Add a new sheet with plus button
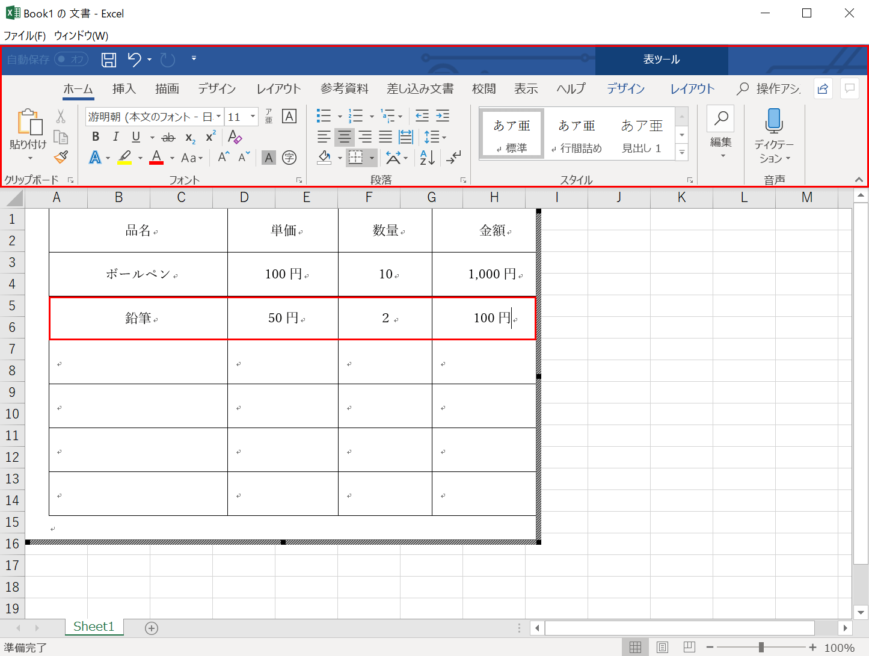Viewport: 869px width, 656px height. (x=152, y=628)
